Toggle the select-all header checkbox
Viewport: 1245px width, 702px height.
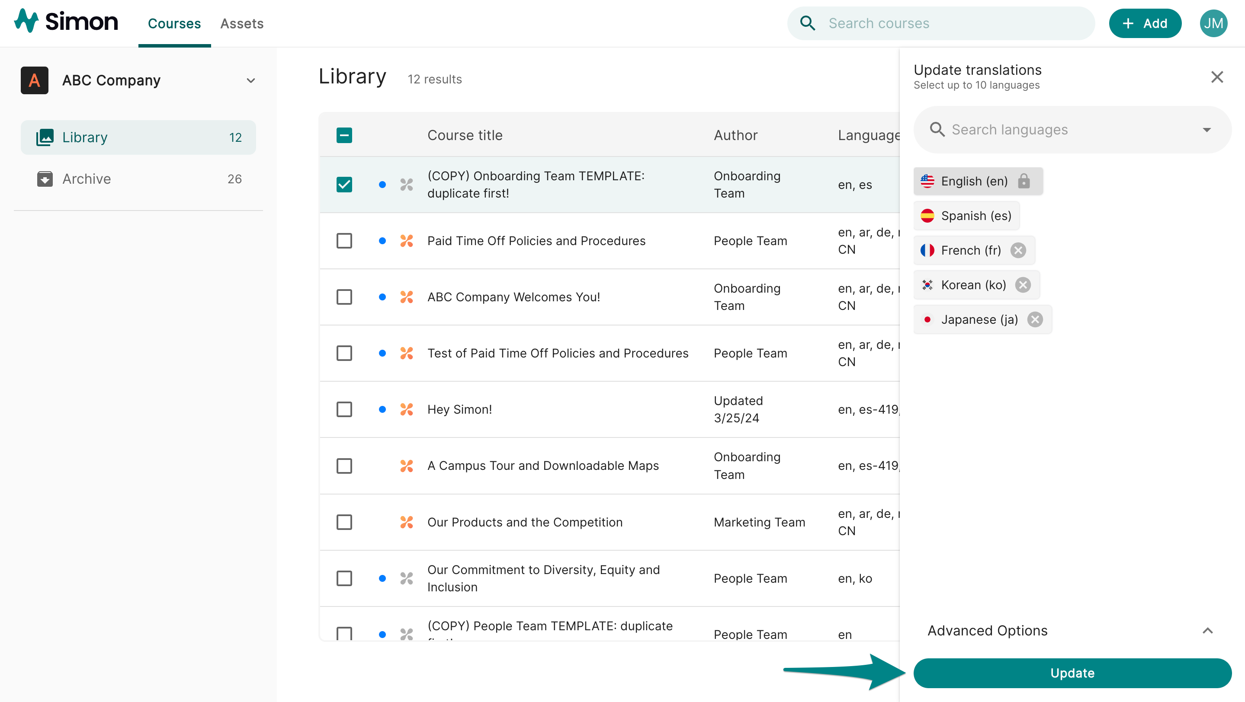[x=344, y=135]
